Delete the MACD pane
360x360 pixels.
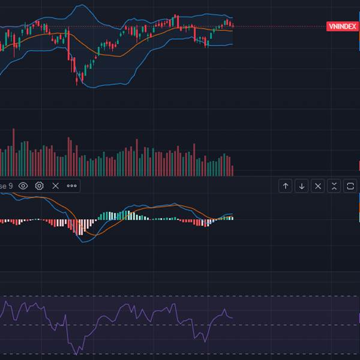pos(318,186)
